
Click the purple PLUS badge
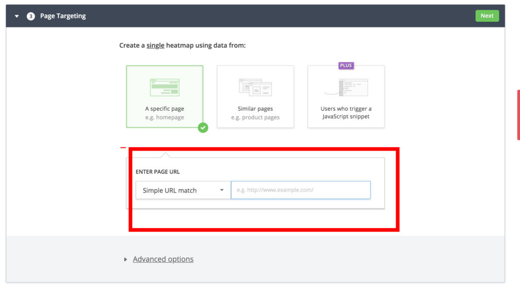[x=346, y=66]
